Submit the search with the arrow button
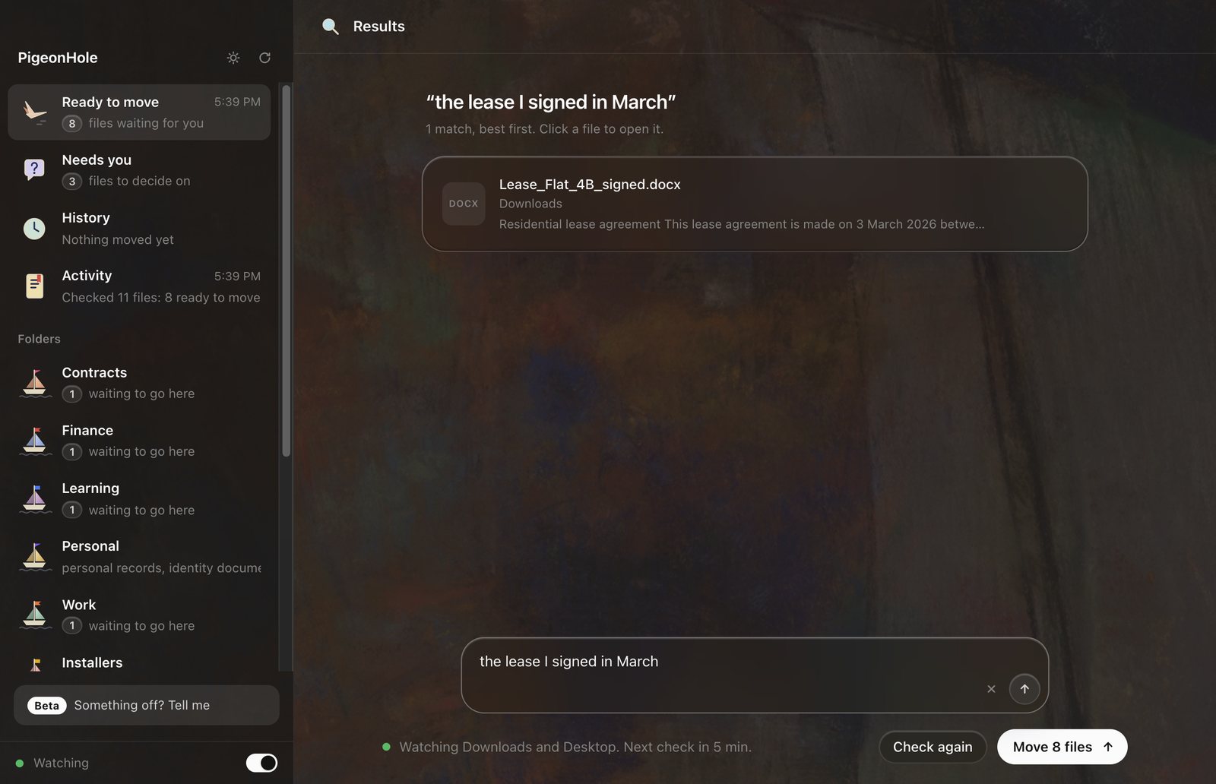This screenshot has height=784, width=1216. (x=1024, y=689)
